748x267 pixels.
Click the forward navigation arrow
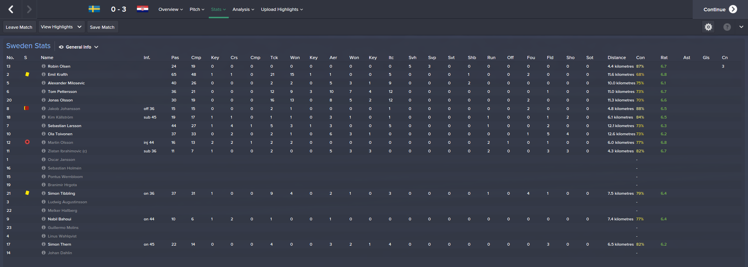[x=29, y=9]
